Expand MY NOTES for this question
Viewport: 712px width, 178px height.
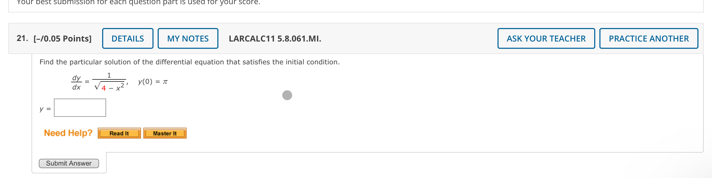[188, 38]
